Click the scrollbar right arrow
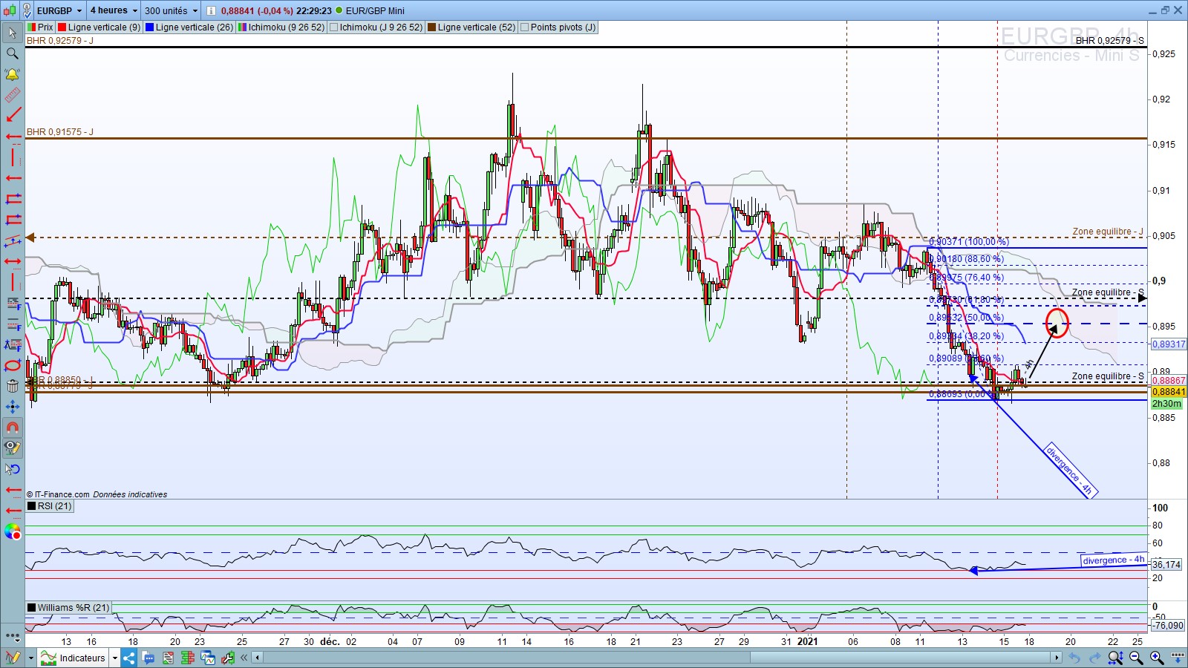This screenshot has height=668, width=1188. point(1057,658)
